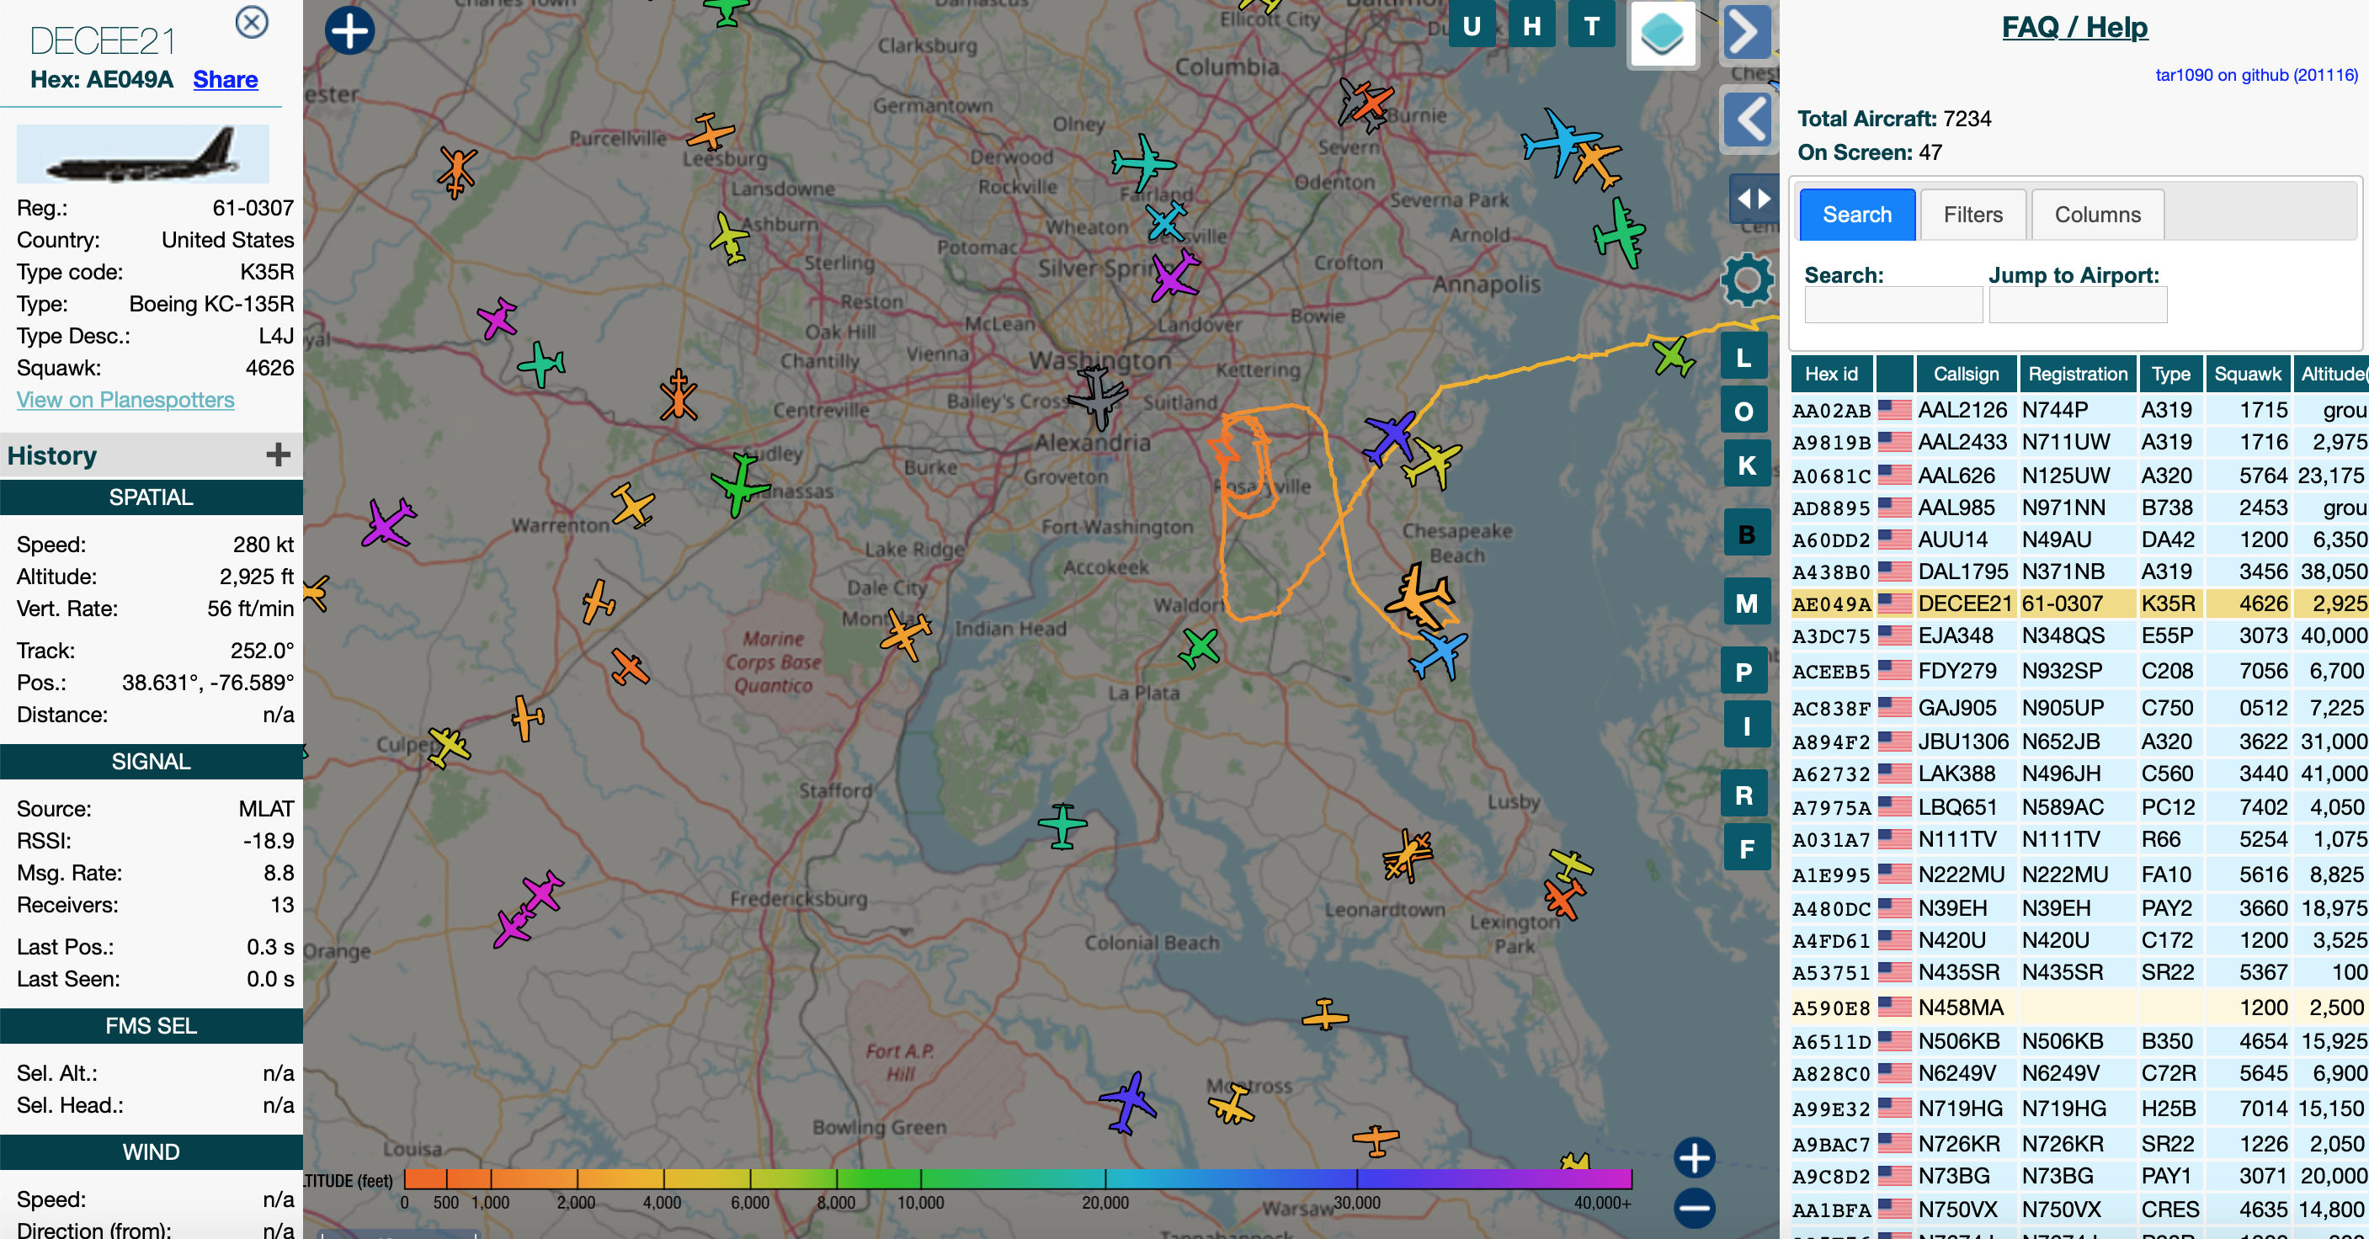Toggle the K map option button
The width and height of the screenshot is (2369, 1239).
(1746, 465)
